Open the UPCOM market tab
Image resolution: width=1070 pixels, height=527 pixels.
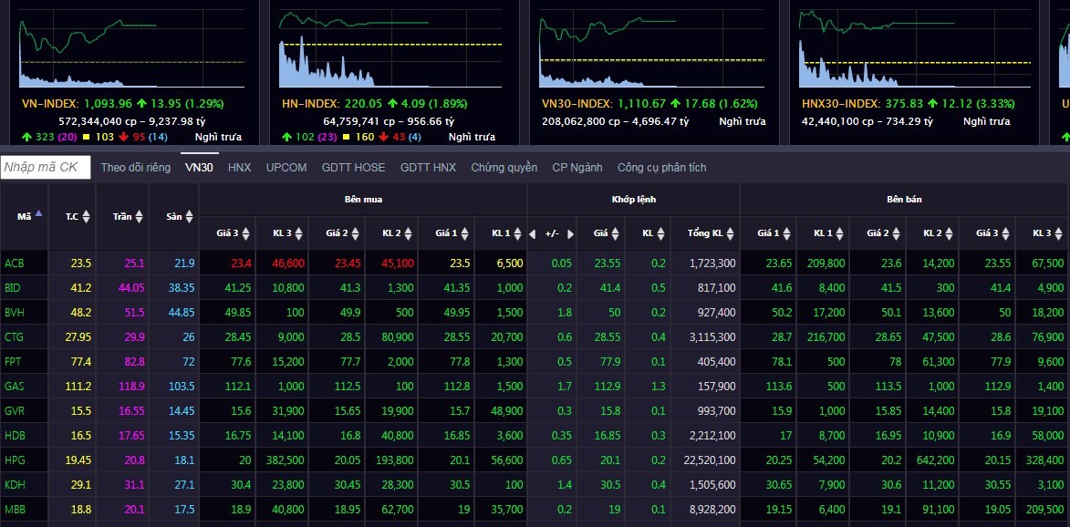[286, 167]
